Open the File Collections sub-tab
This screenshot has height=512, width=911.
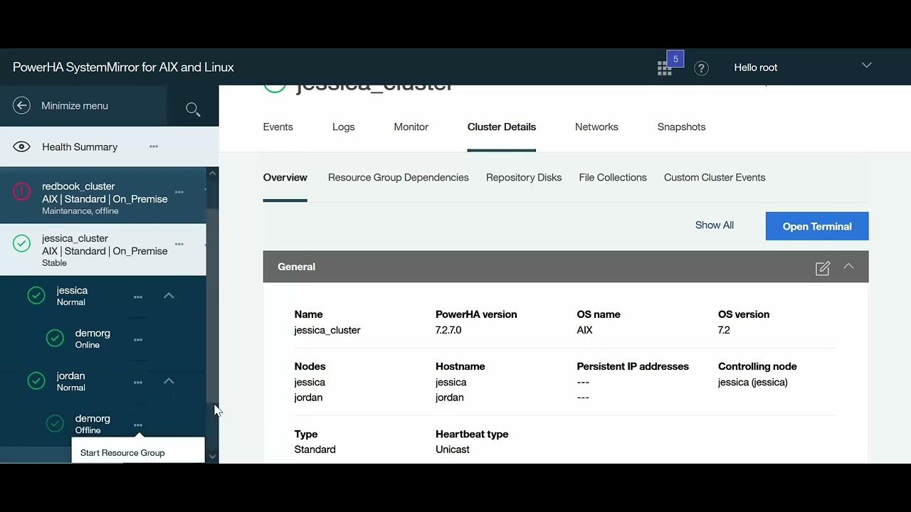[613, 177]
